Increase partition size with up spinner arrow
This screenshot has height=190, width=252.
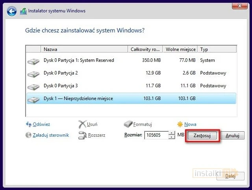point(172,133)
